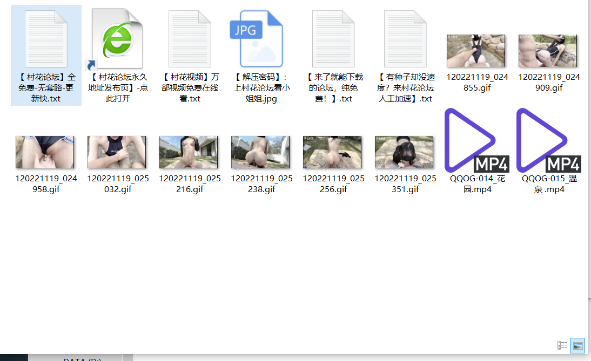Select the 有种子却没速度 text file icon

(405, 39)
